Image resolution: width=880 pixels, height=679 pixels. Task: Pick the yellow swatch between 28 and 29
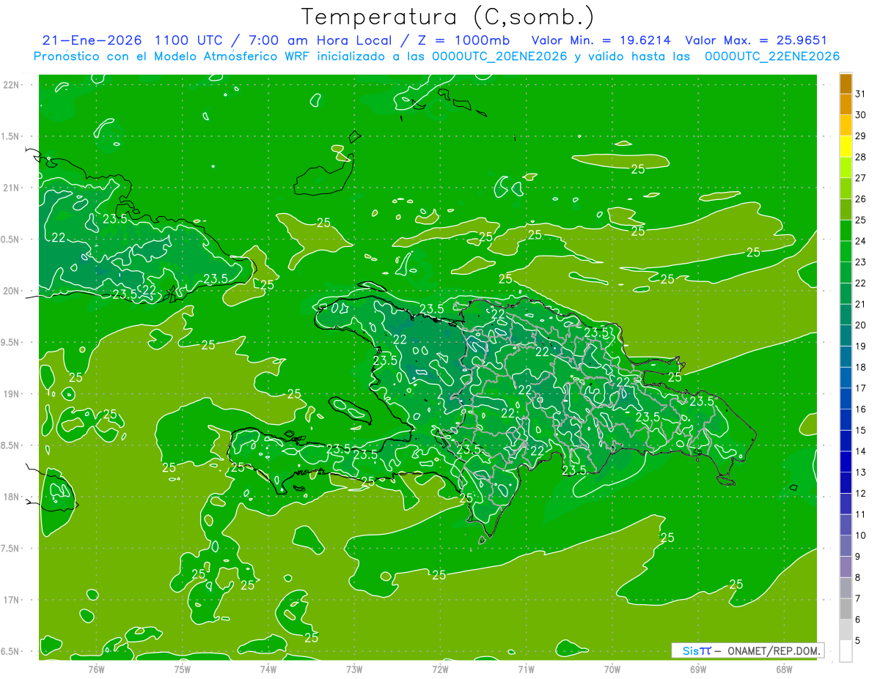(846, 146)
